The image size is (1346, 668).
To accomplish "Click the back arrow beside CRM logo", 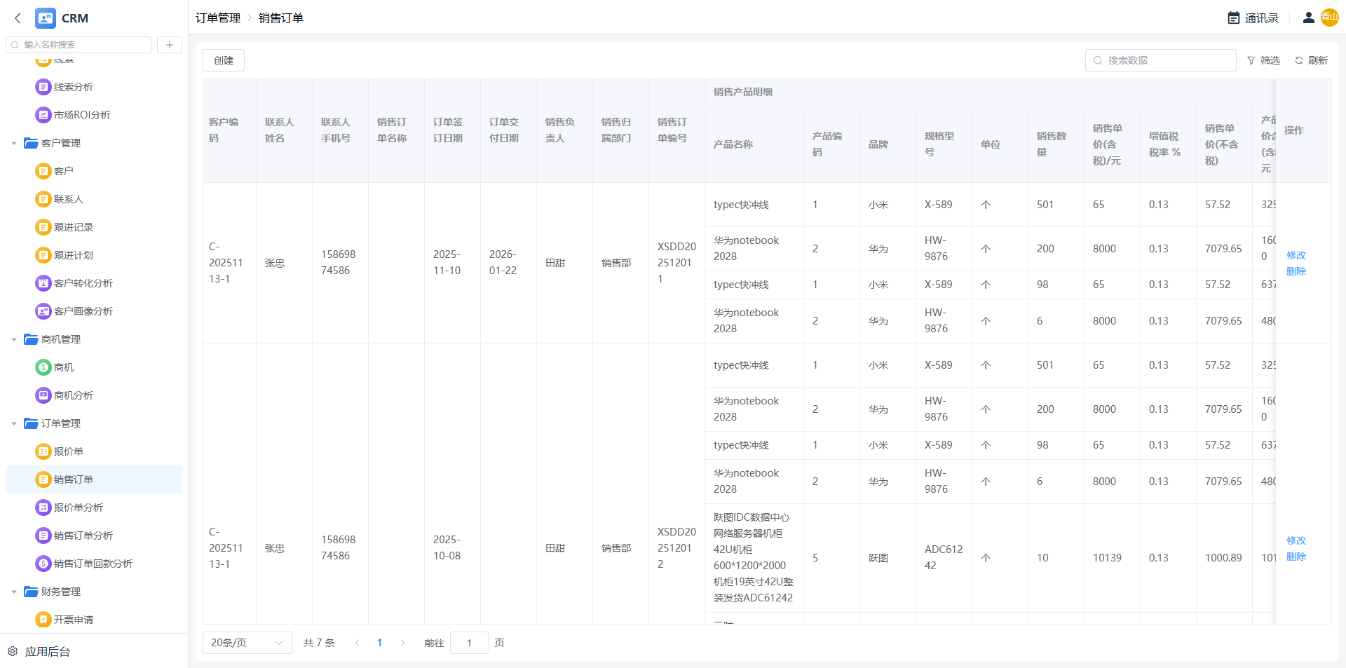I will click(x=18, y=18).
